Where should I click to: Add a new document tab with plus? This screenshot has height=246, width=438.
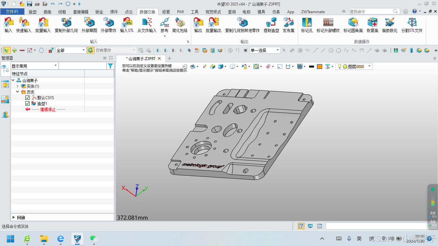click(169, 58)
